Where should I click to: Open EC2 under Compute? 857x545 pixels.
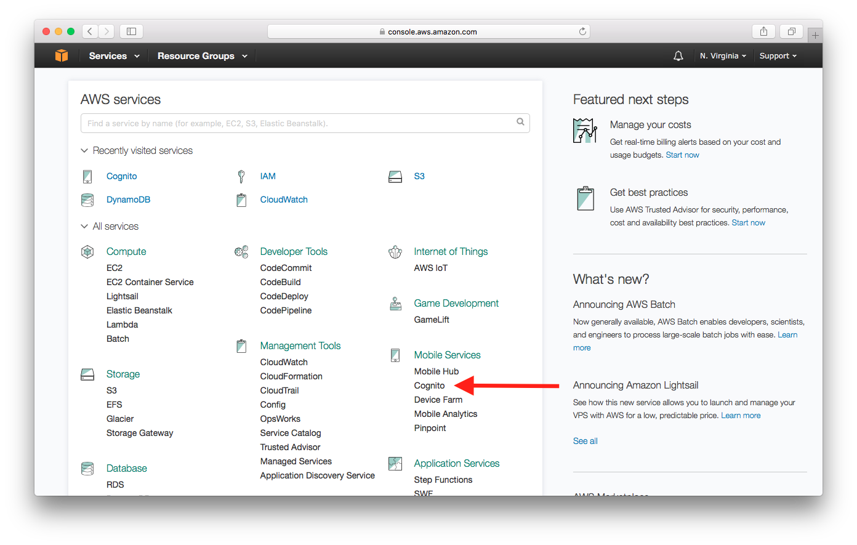click(x=115, y=268)
